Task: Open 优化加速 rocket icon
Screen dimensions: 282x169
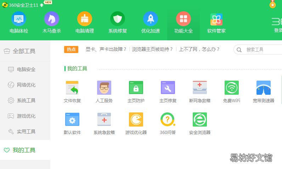Action: [151, 19]
